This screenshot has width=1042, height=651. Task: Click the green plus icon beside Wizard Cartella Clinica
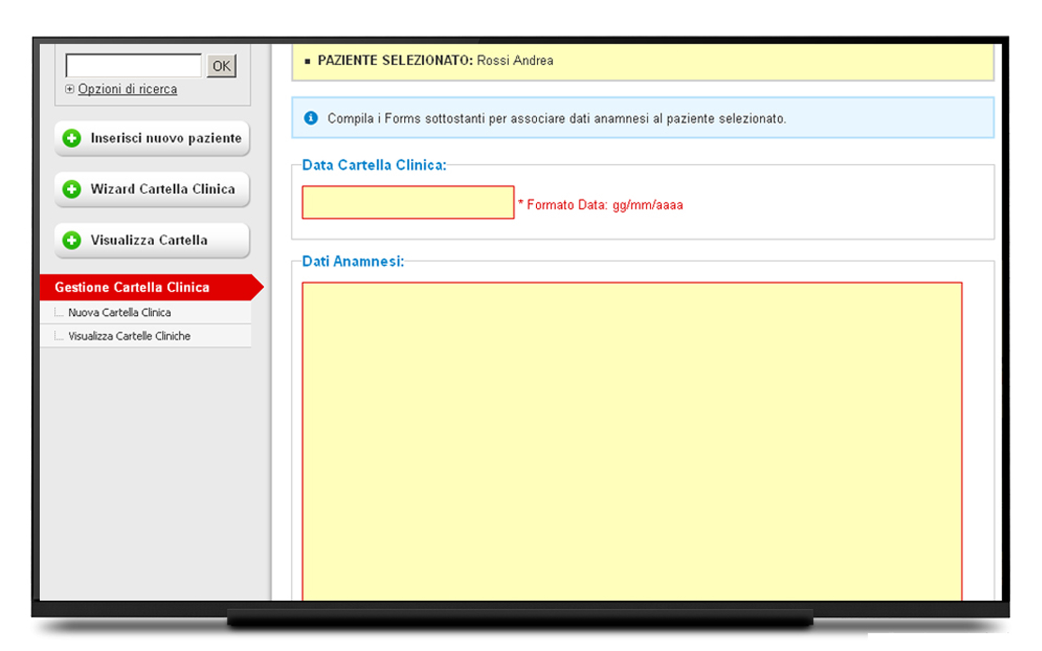(72, 189)
